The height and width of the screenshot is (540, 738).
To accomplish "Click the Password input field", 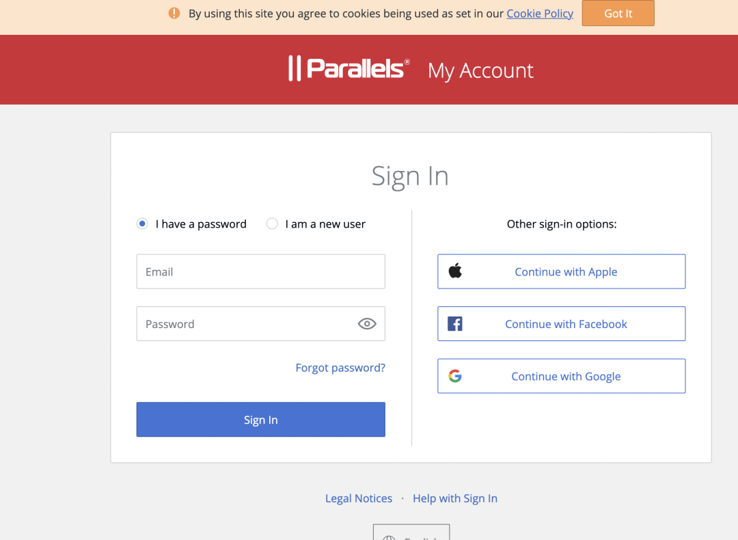I will (x=261, y=324).
